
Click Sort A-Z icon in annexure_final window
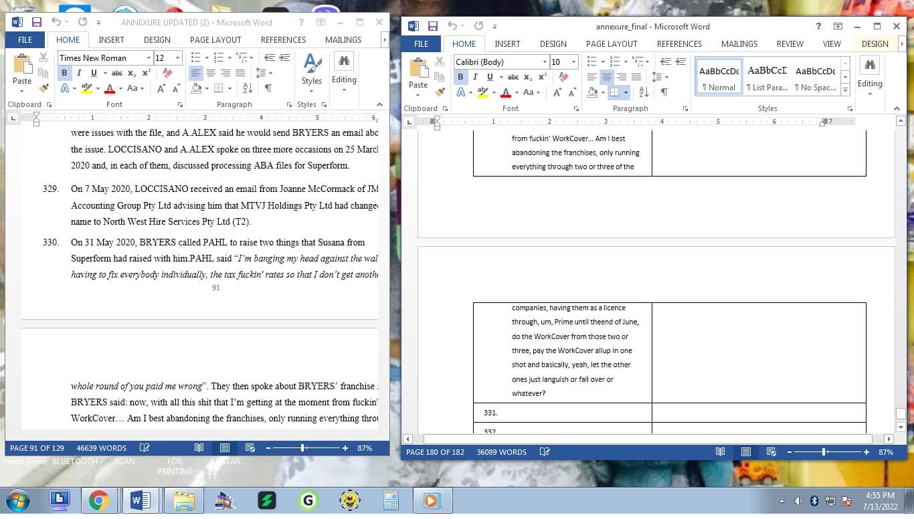click(x=644, y=92)
